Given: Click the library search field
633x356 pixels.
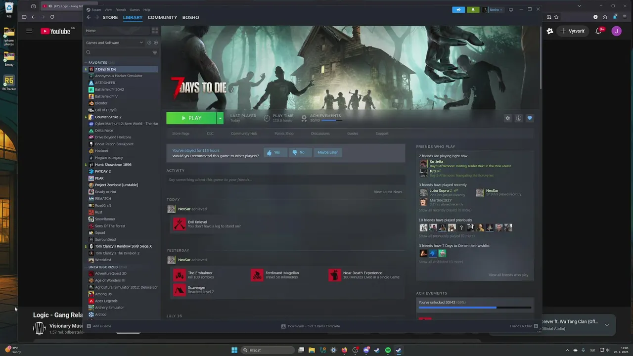Looking at the screenshot, I should point(118,52).
